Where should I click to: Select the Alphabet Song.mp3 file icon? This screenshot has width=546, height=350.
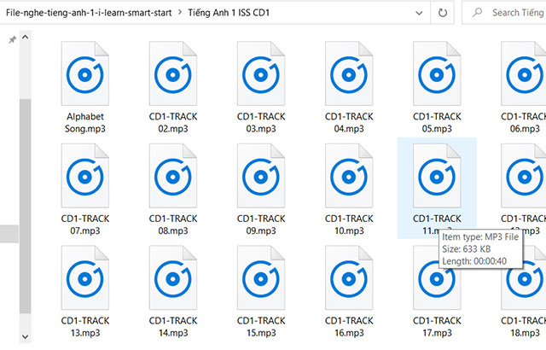85,73
